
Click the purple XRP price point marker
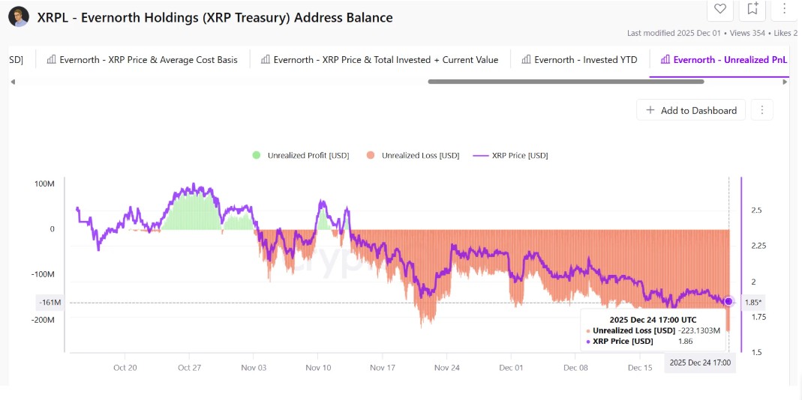728,301
